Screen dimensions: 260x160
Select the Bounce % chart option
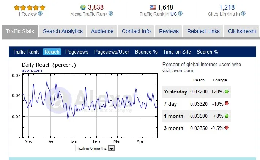[146, 52]
